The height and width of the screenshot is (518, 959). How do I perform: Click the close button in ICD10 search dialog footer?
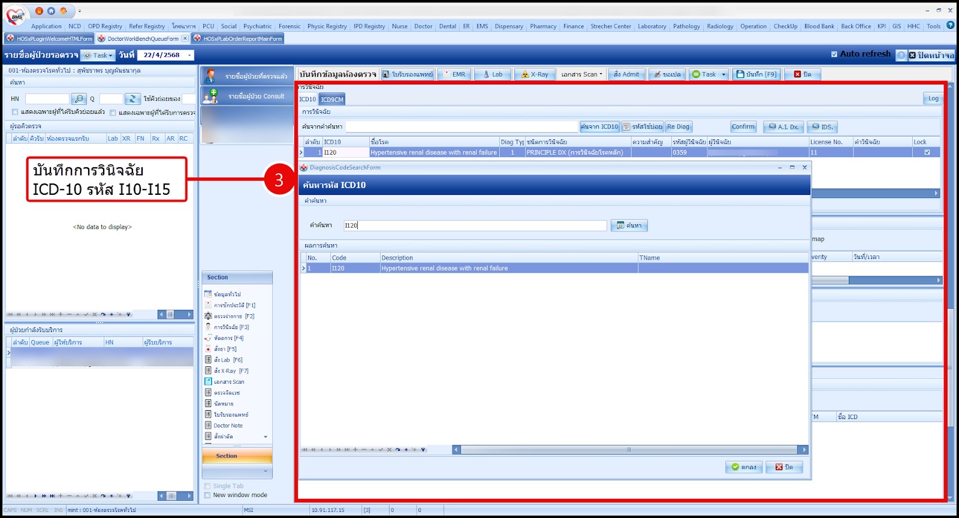point(784,467)
